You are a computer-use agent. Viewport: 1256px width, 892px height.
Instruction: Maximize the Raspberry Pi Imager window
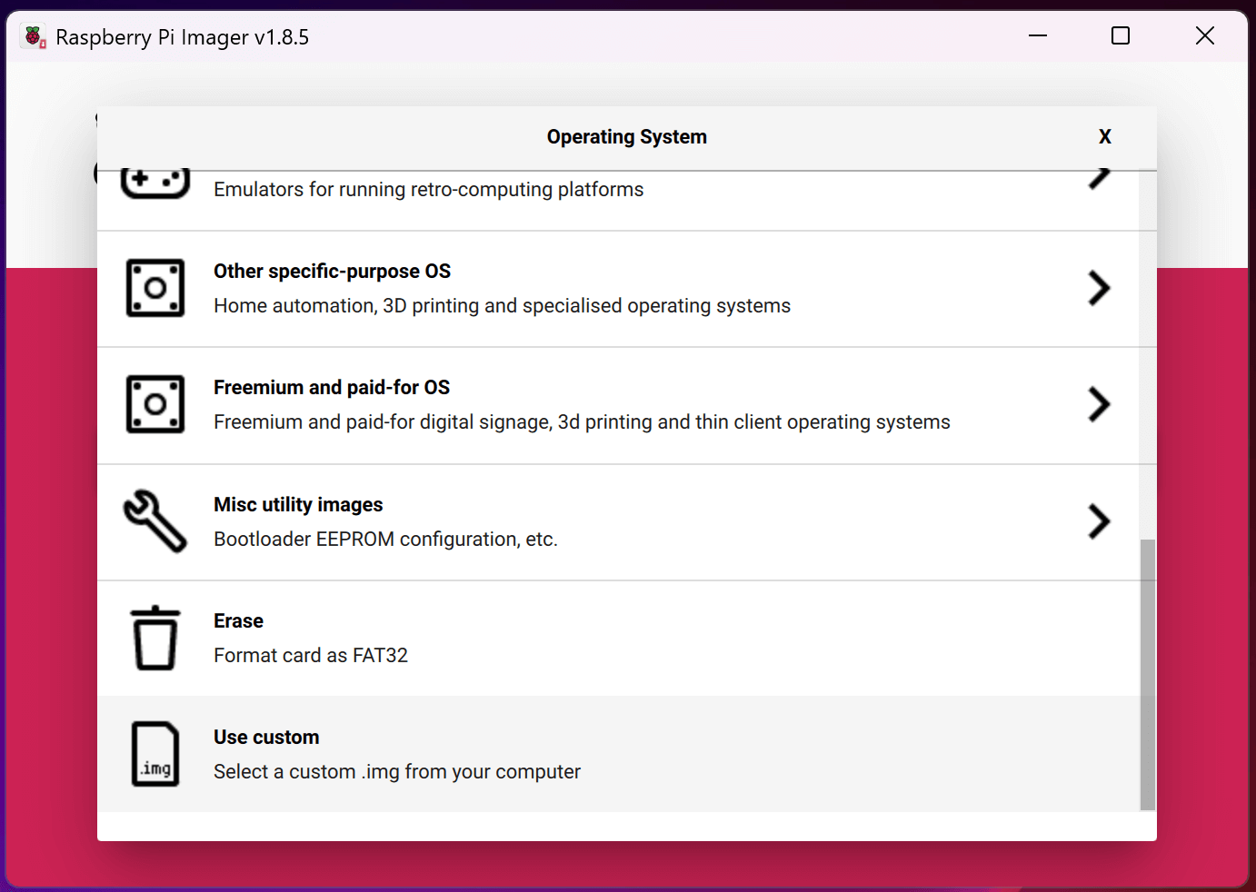coord(1121,36)
